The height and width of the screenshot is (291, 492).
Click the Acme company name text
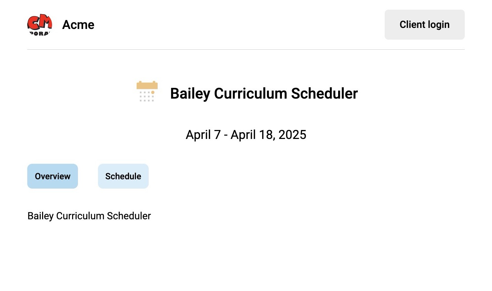pyautogui.click(x=78, y=25)
